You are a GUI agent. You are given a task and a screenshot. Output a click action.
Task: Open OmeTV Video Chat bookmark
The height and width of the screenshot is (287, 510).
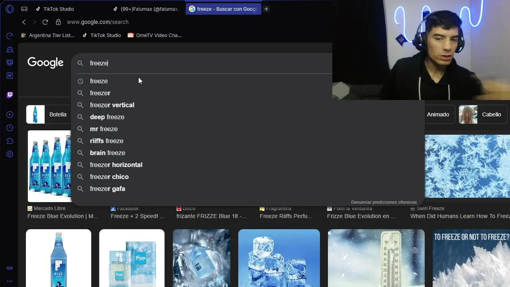coord(155,35)
